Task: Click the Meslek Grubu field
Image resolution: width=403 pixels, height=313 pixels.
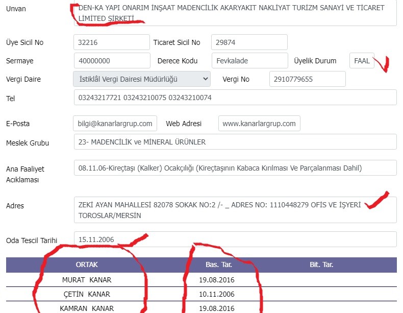Action: coord(235,142)
